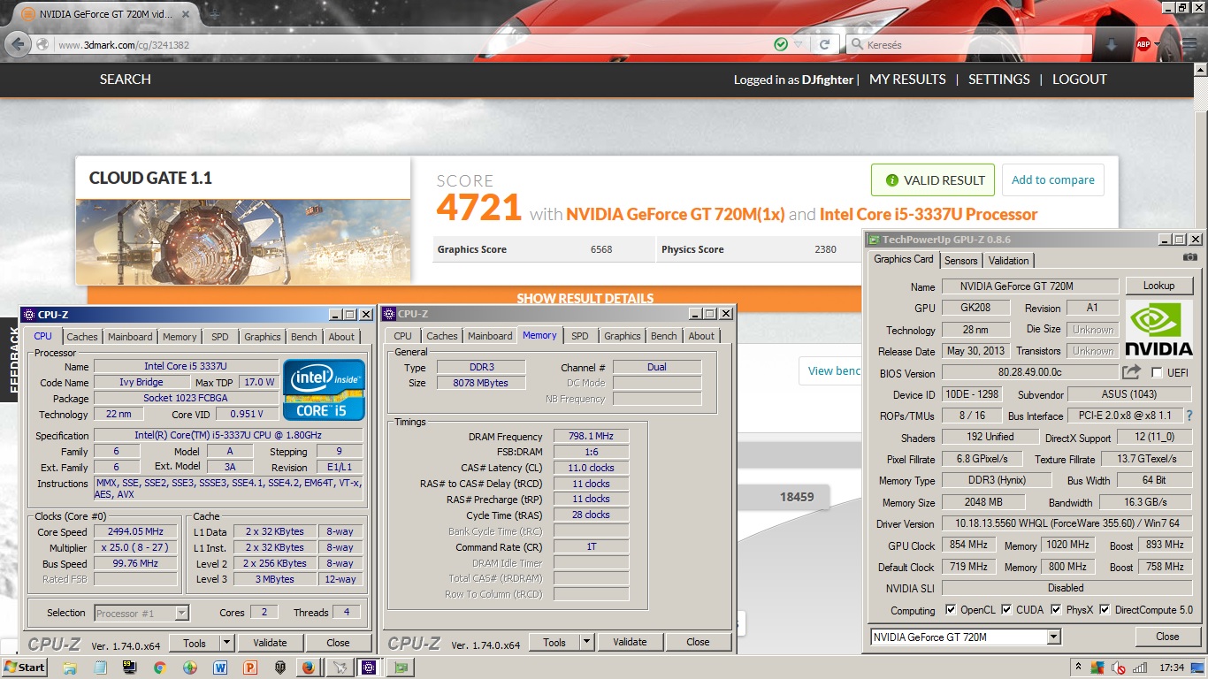Click SEARCH in 3DMark navigation
The height and width of the screenshot is (679, 1208).
(x=126, y=79)
